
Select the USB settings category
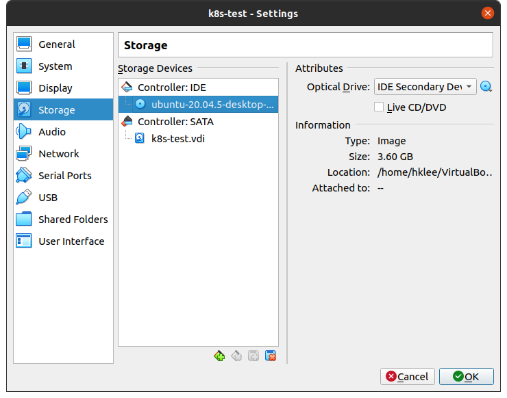coord(63,197)
